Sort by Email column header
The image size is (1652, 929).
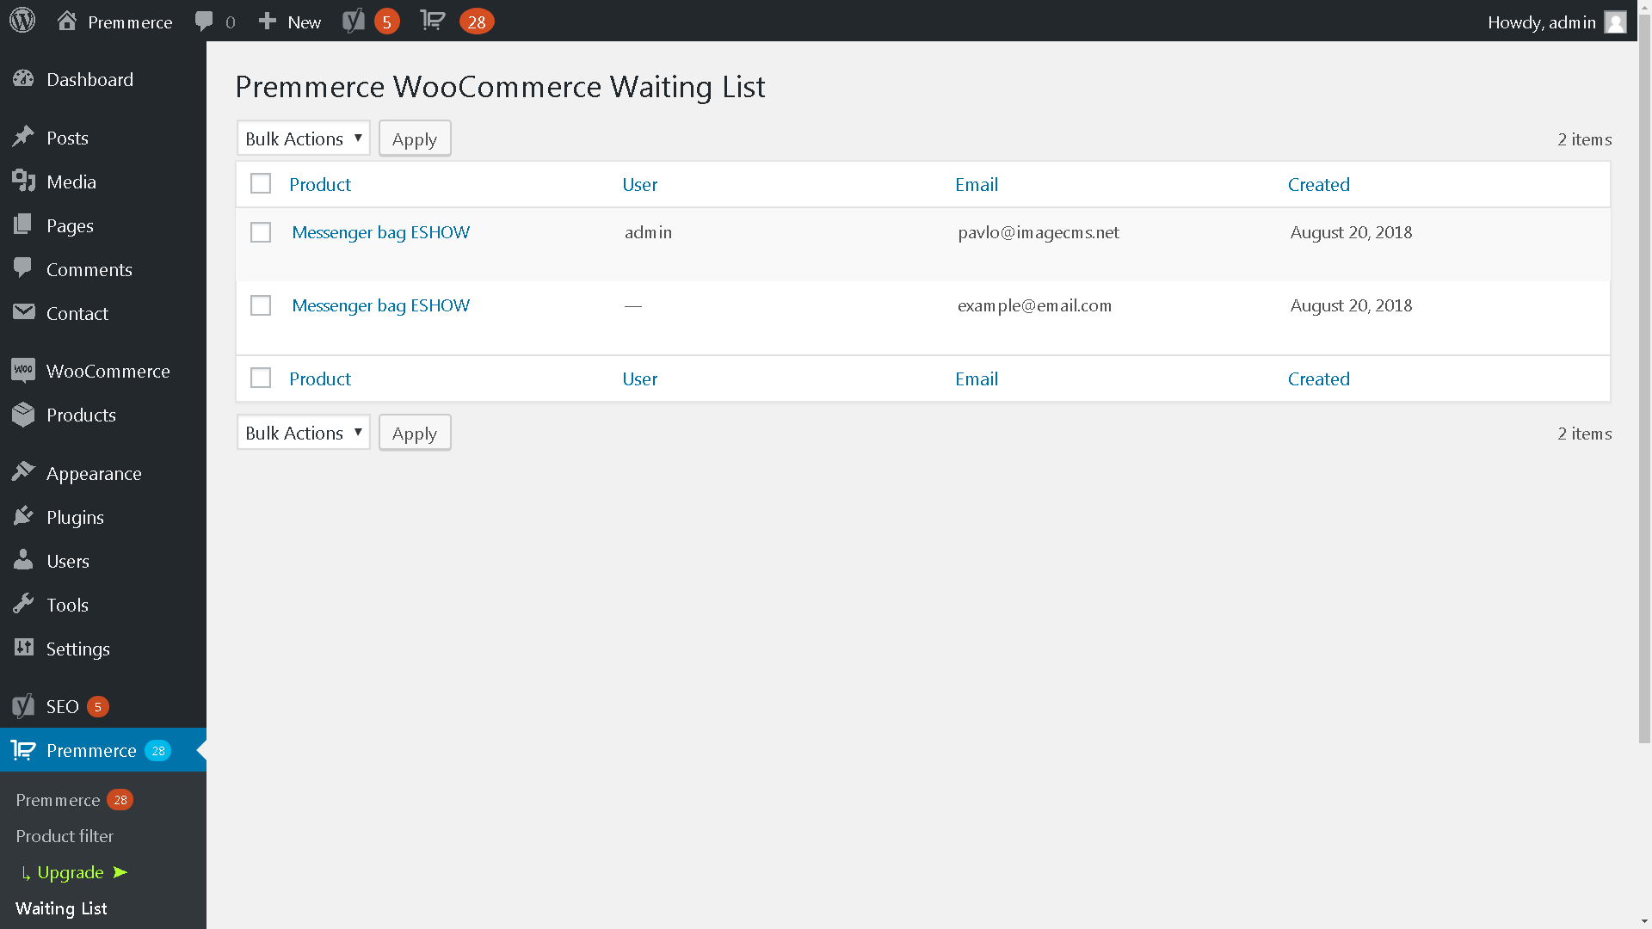pos(977,184)
